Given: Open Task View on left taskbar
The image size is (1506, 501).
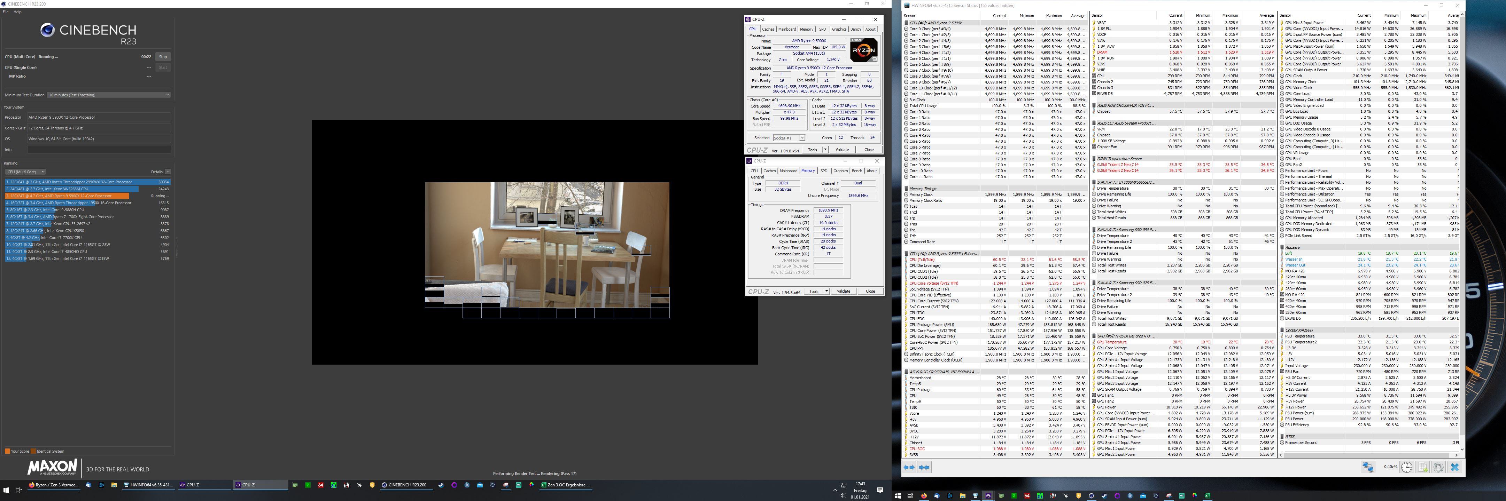Looking at the screenshot, I should (x=19, y=489).
